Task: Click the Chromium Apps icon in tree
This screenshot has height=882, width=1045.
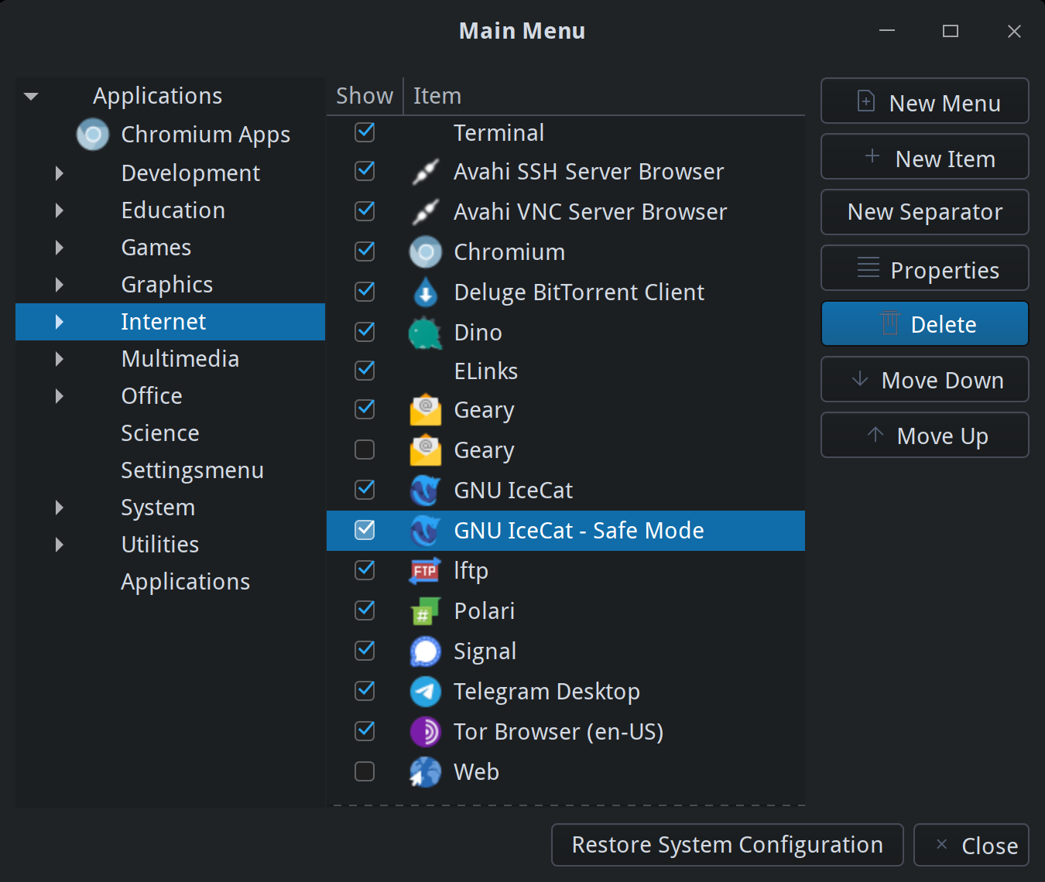Action: (x=93, y=135)
